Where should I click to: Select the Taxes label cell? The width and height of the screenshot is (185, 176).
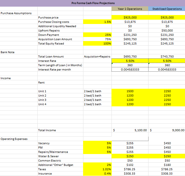60,169
